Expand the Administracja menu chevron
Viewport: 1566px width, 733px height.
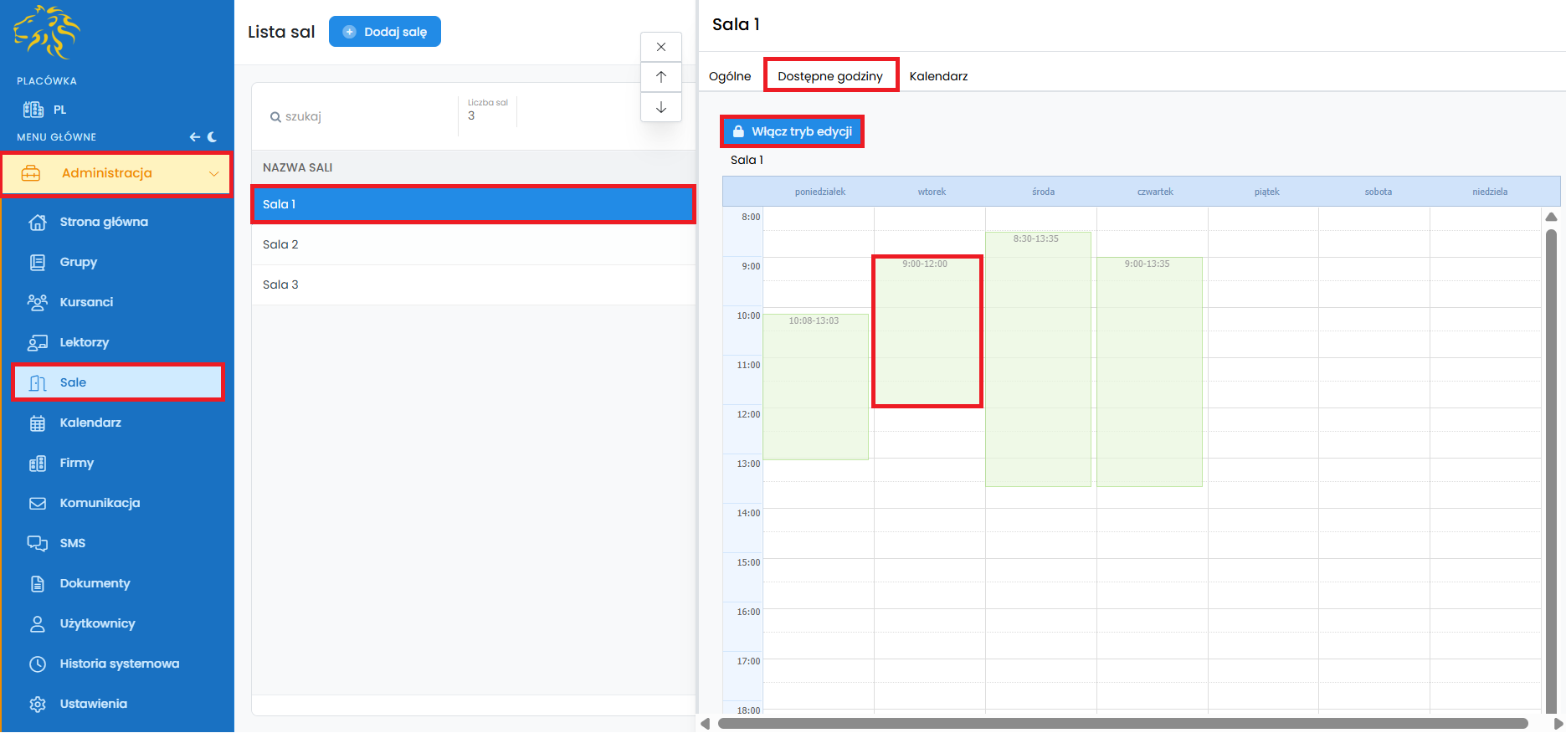(213, 174)
